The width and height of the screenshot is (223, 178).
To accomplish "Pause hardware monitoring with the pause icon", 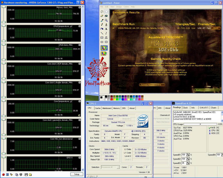I will tap(8, 174).
